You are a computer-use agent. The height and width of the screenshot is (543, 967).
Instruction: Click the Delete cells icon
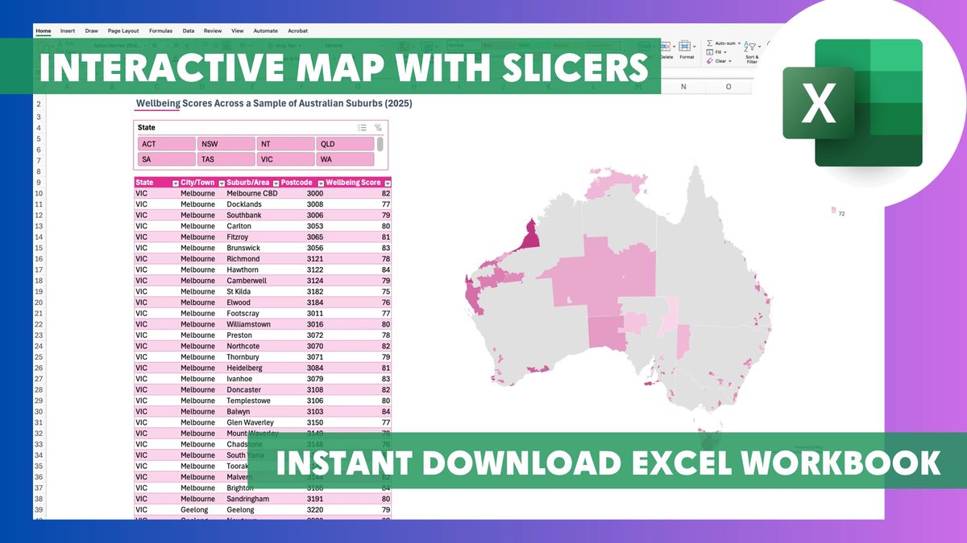tap(666, 47)
